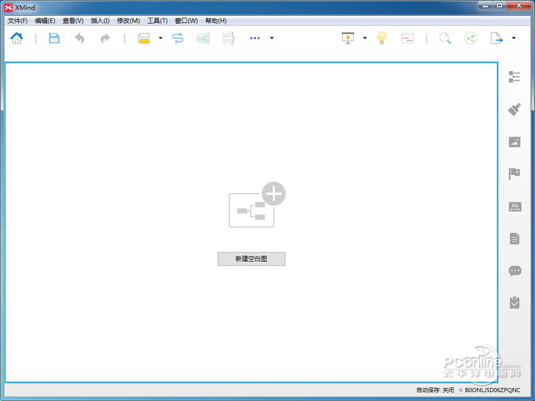Open the 修改(M) menu
This screenshot has height=401, width=535.
(128, 21)
